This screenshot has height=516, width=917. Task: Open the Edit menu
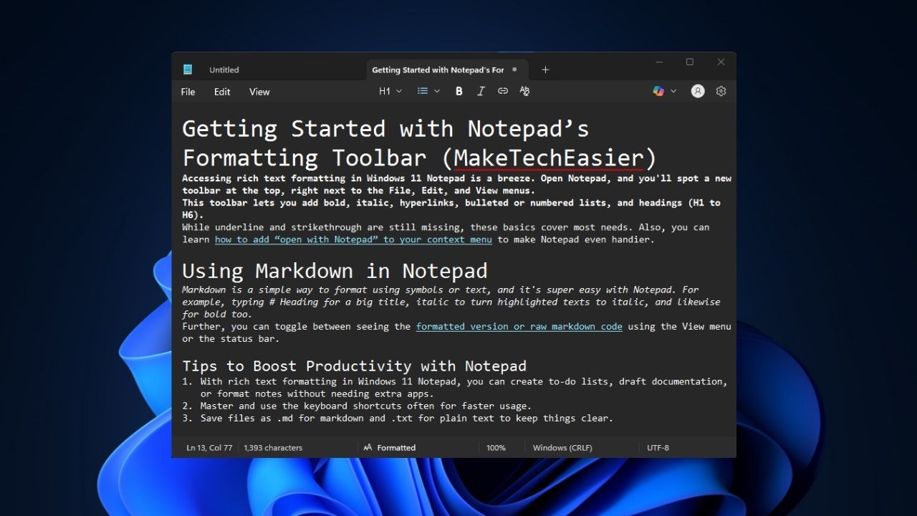coord(222,92)
